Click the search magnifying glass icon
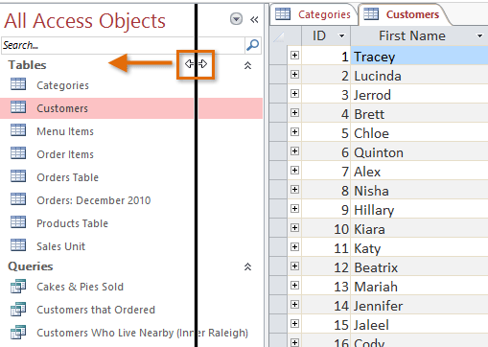 click(x=252, y=45)
